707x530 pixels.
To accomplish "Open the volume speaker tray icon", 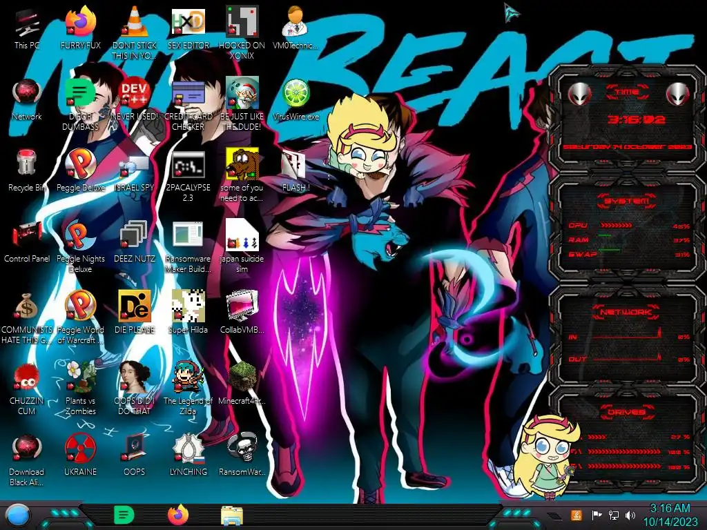I will click(x=630, y=515).
